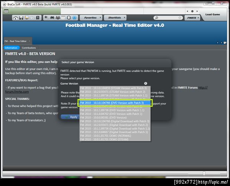This screenshot has width=230, height=186.
Task: Open the Favorites dropdown
Action: pos(91,18)
